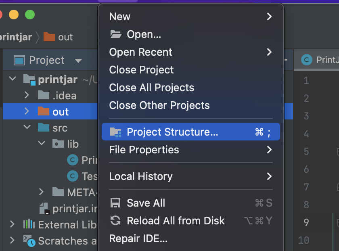Open the Local History submenu
This screenshot has width=339, height=251.
(190, 176)
